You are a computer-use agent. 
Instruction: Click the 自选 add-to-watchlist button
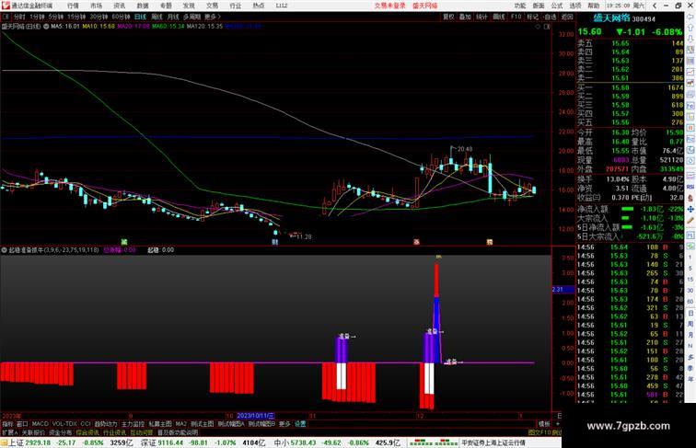(x=550, y=17)
